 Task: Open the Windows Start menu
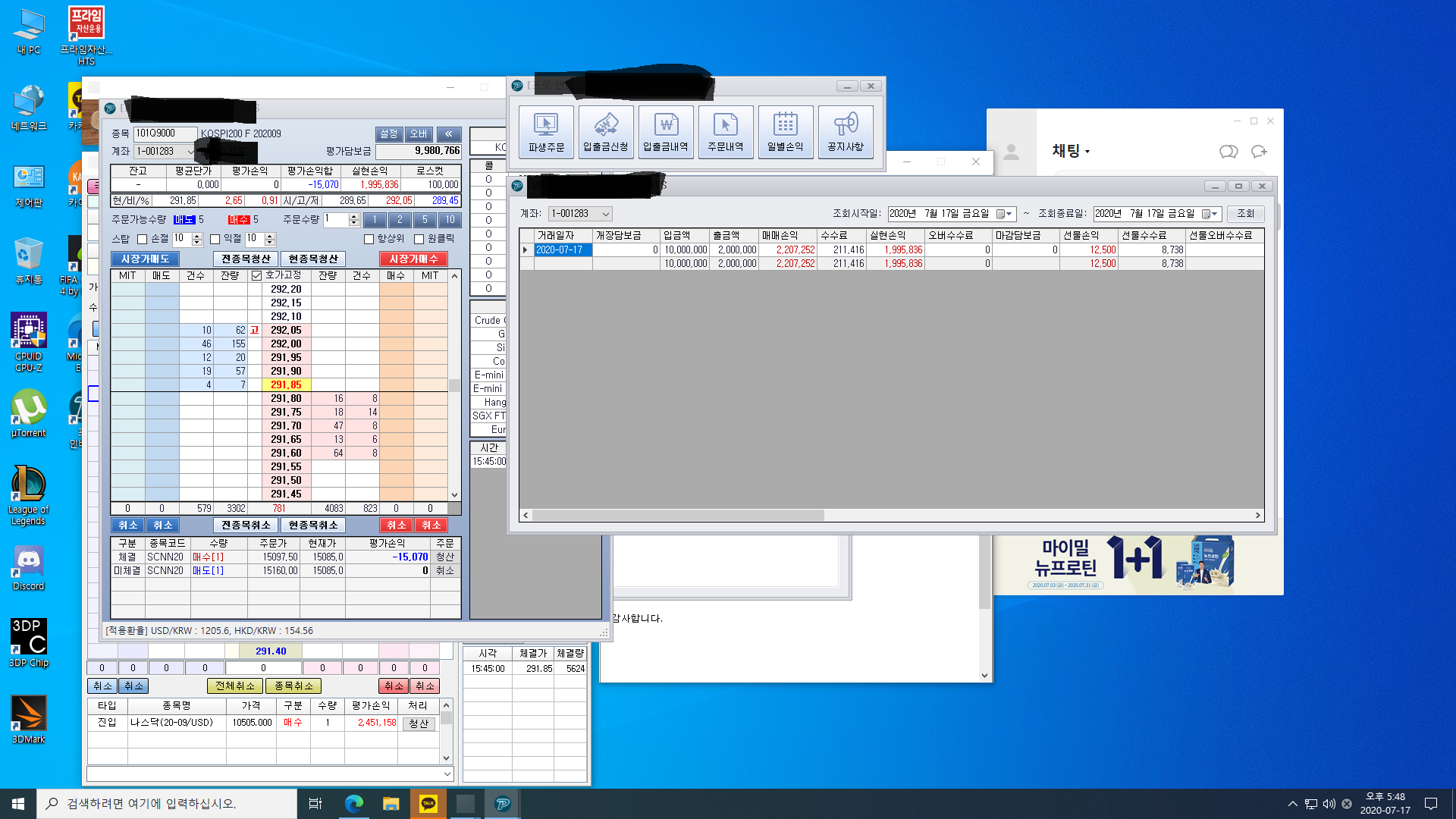click(18, 804)
